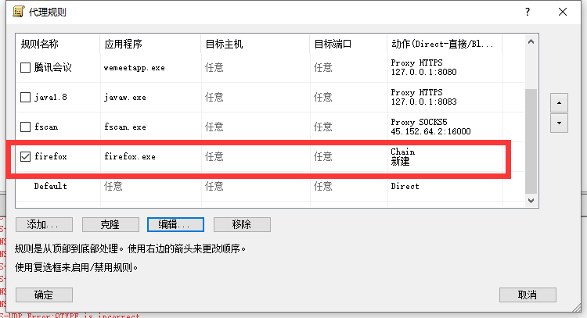Click 移除 to remove selected rule
This screenshot has width=587, height=318.
click(242, 224)
